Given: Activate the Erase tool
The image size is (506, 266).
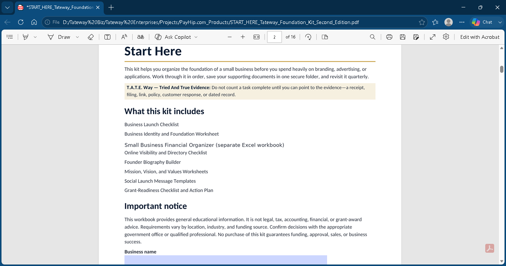Looking at the screenshot, I should click(x=91, y=37).
